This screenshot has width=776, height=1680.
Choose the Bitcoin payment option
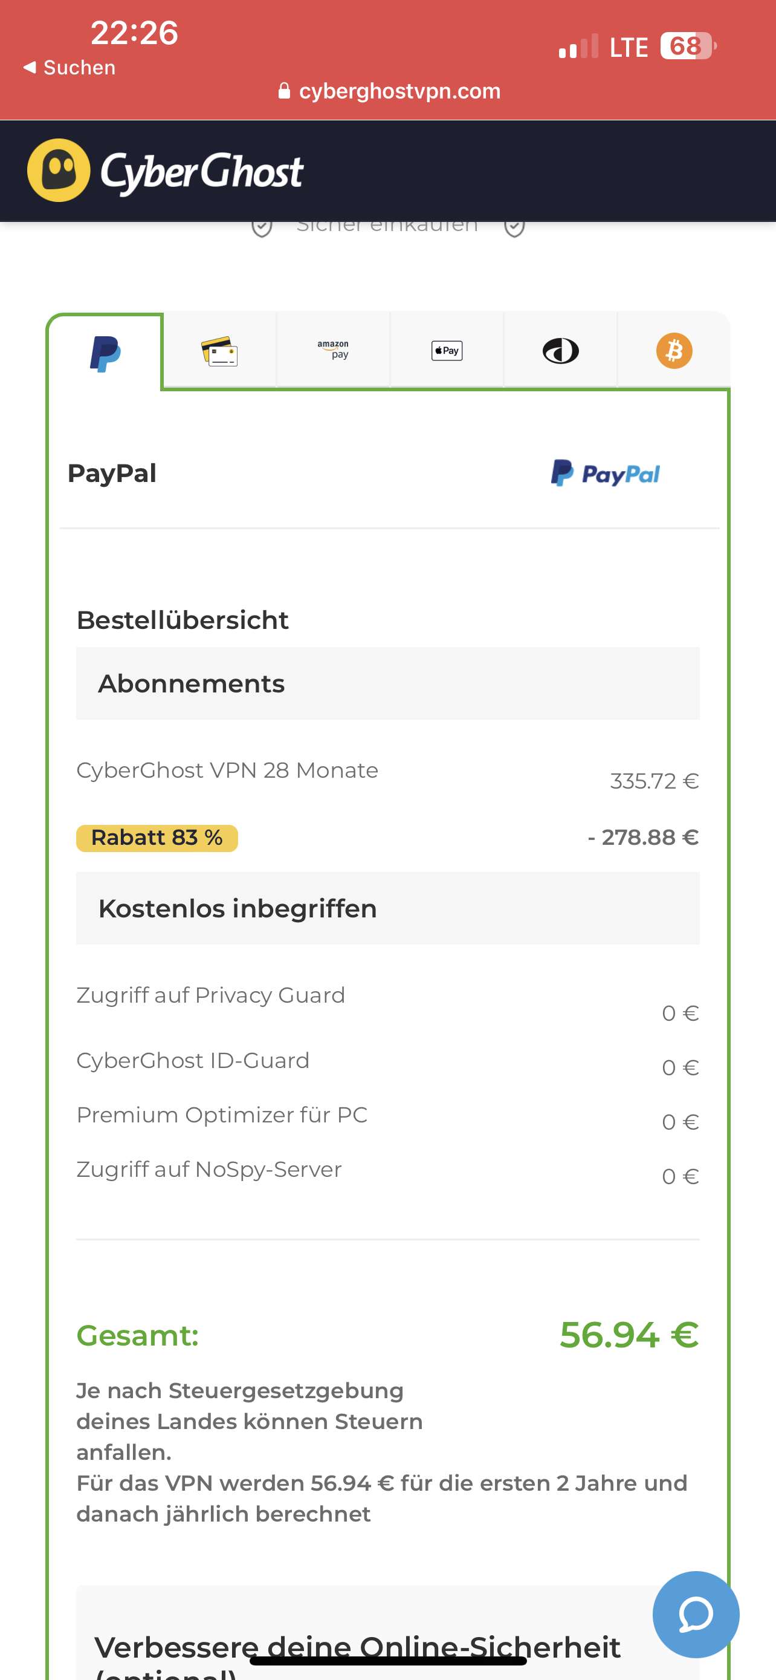(674, 350)
